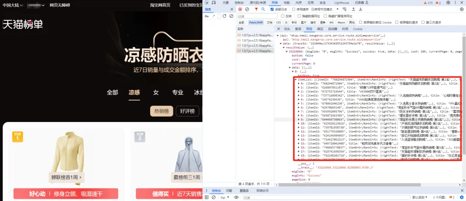Toggle match case Aa in search panel
The width and height of the screenshot is (466, 201).
pos(207,16)
